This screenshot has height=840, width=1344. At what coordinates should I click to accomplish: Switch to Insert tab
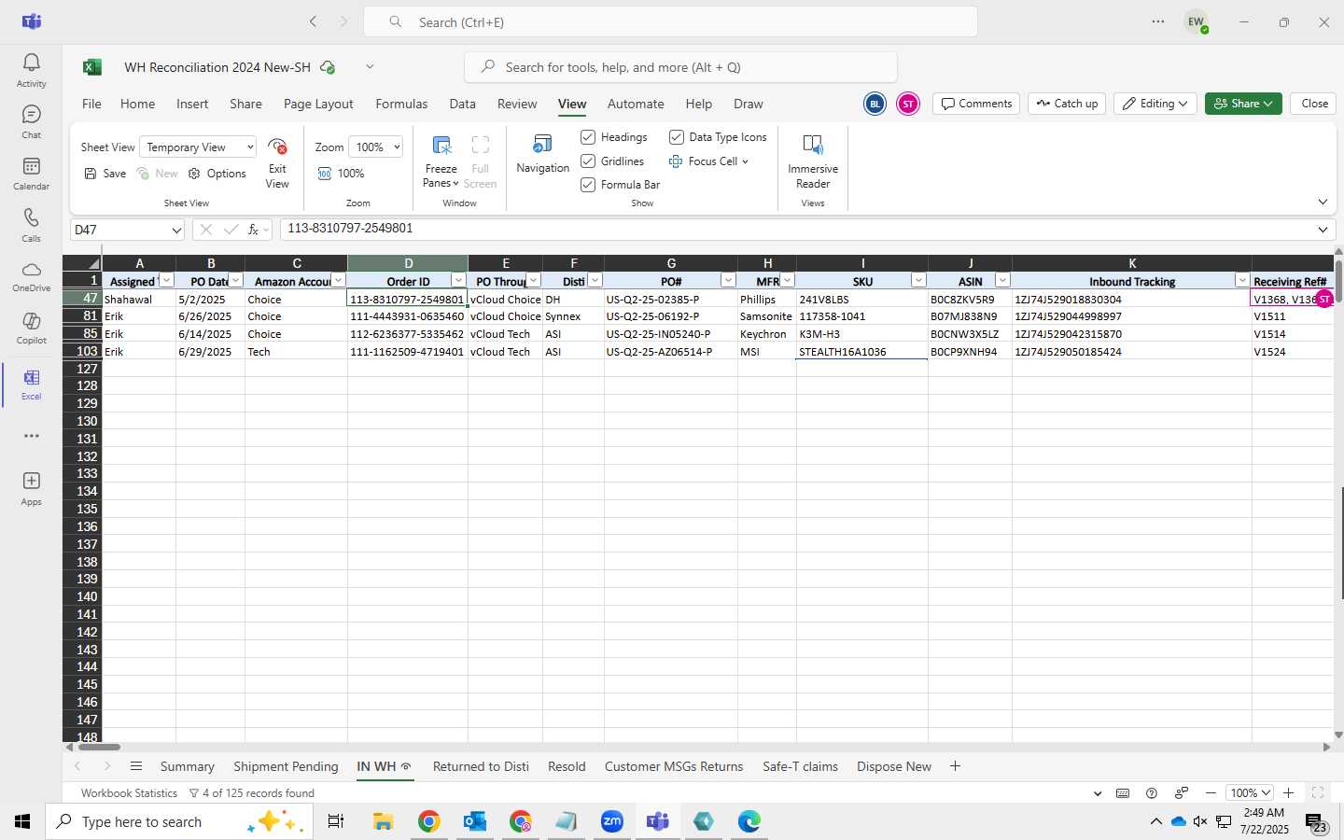192,104
